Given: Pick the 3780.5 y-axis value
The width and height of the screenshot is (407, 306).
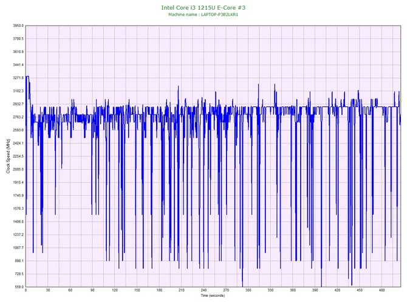Looking at the screenshot, I should [x=18, y=39].
